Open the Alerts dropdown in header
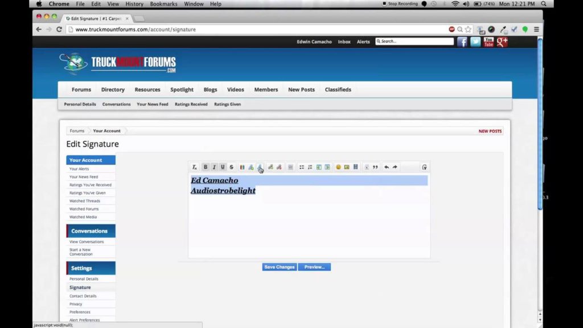Viewport: 583px width, 328px height. (x=363, y=42)
